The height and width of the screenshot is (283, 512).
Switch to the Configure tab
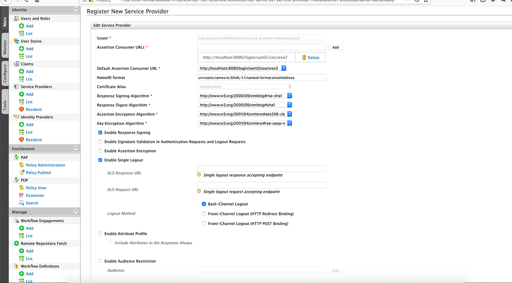5,71
